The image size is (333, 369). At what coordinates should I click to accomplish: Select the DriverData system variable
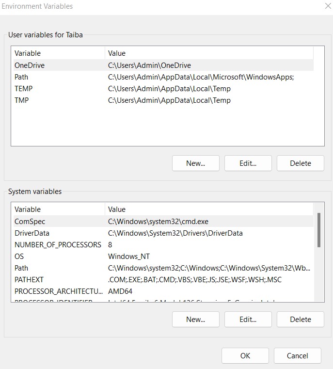(32, 233)
